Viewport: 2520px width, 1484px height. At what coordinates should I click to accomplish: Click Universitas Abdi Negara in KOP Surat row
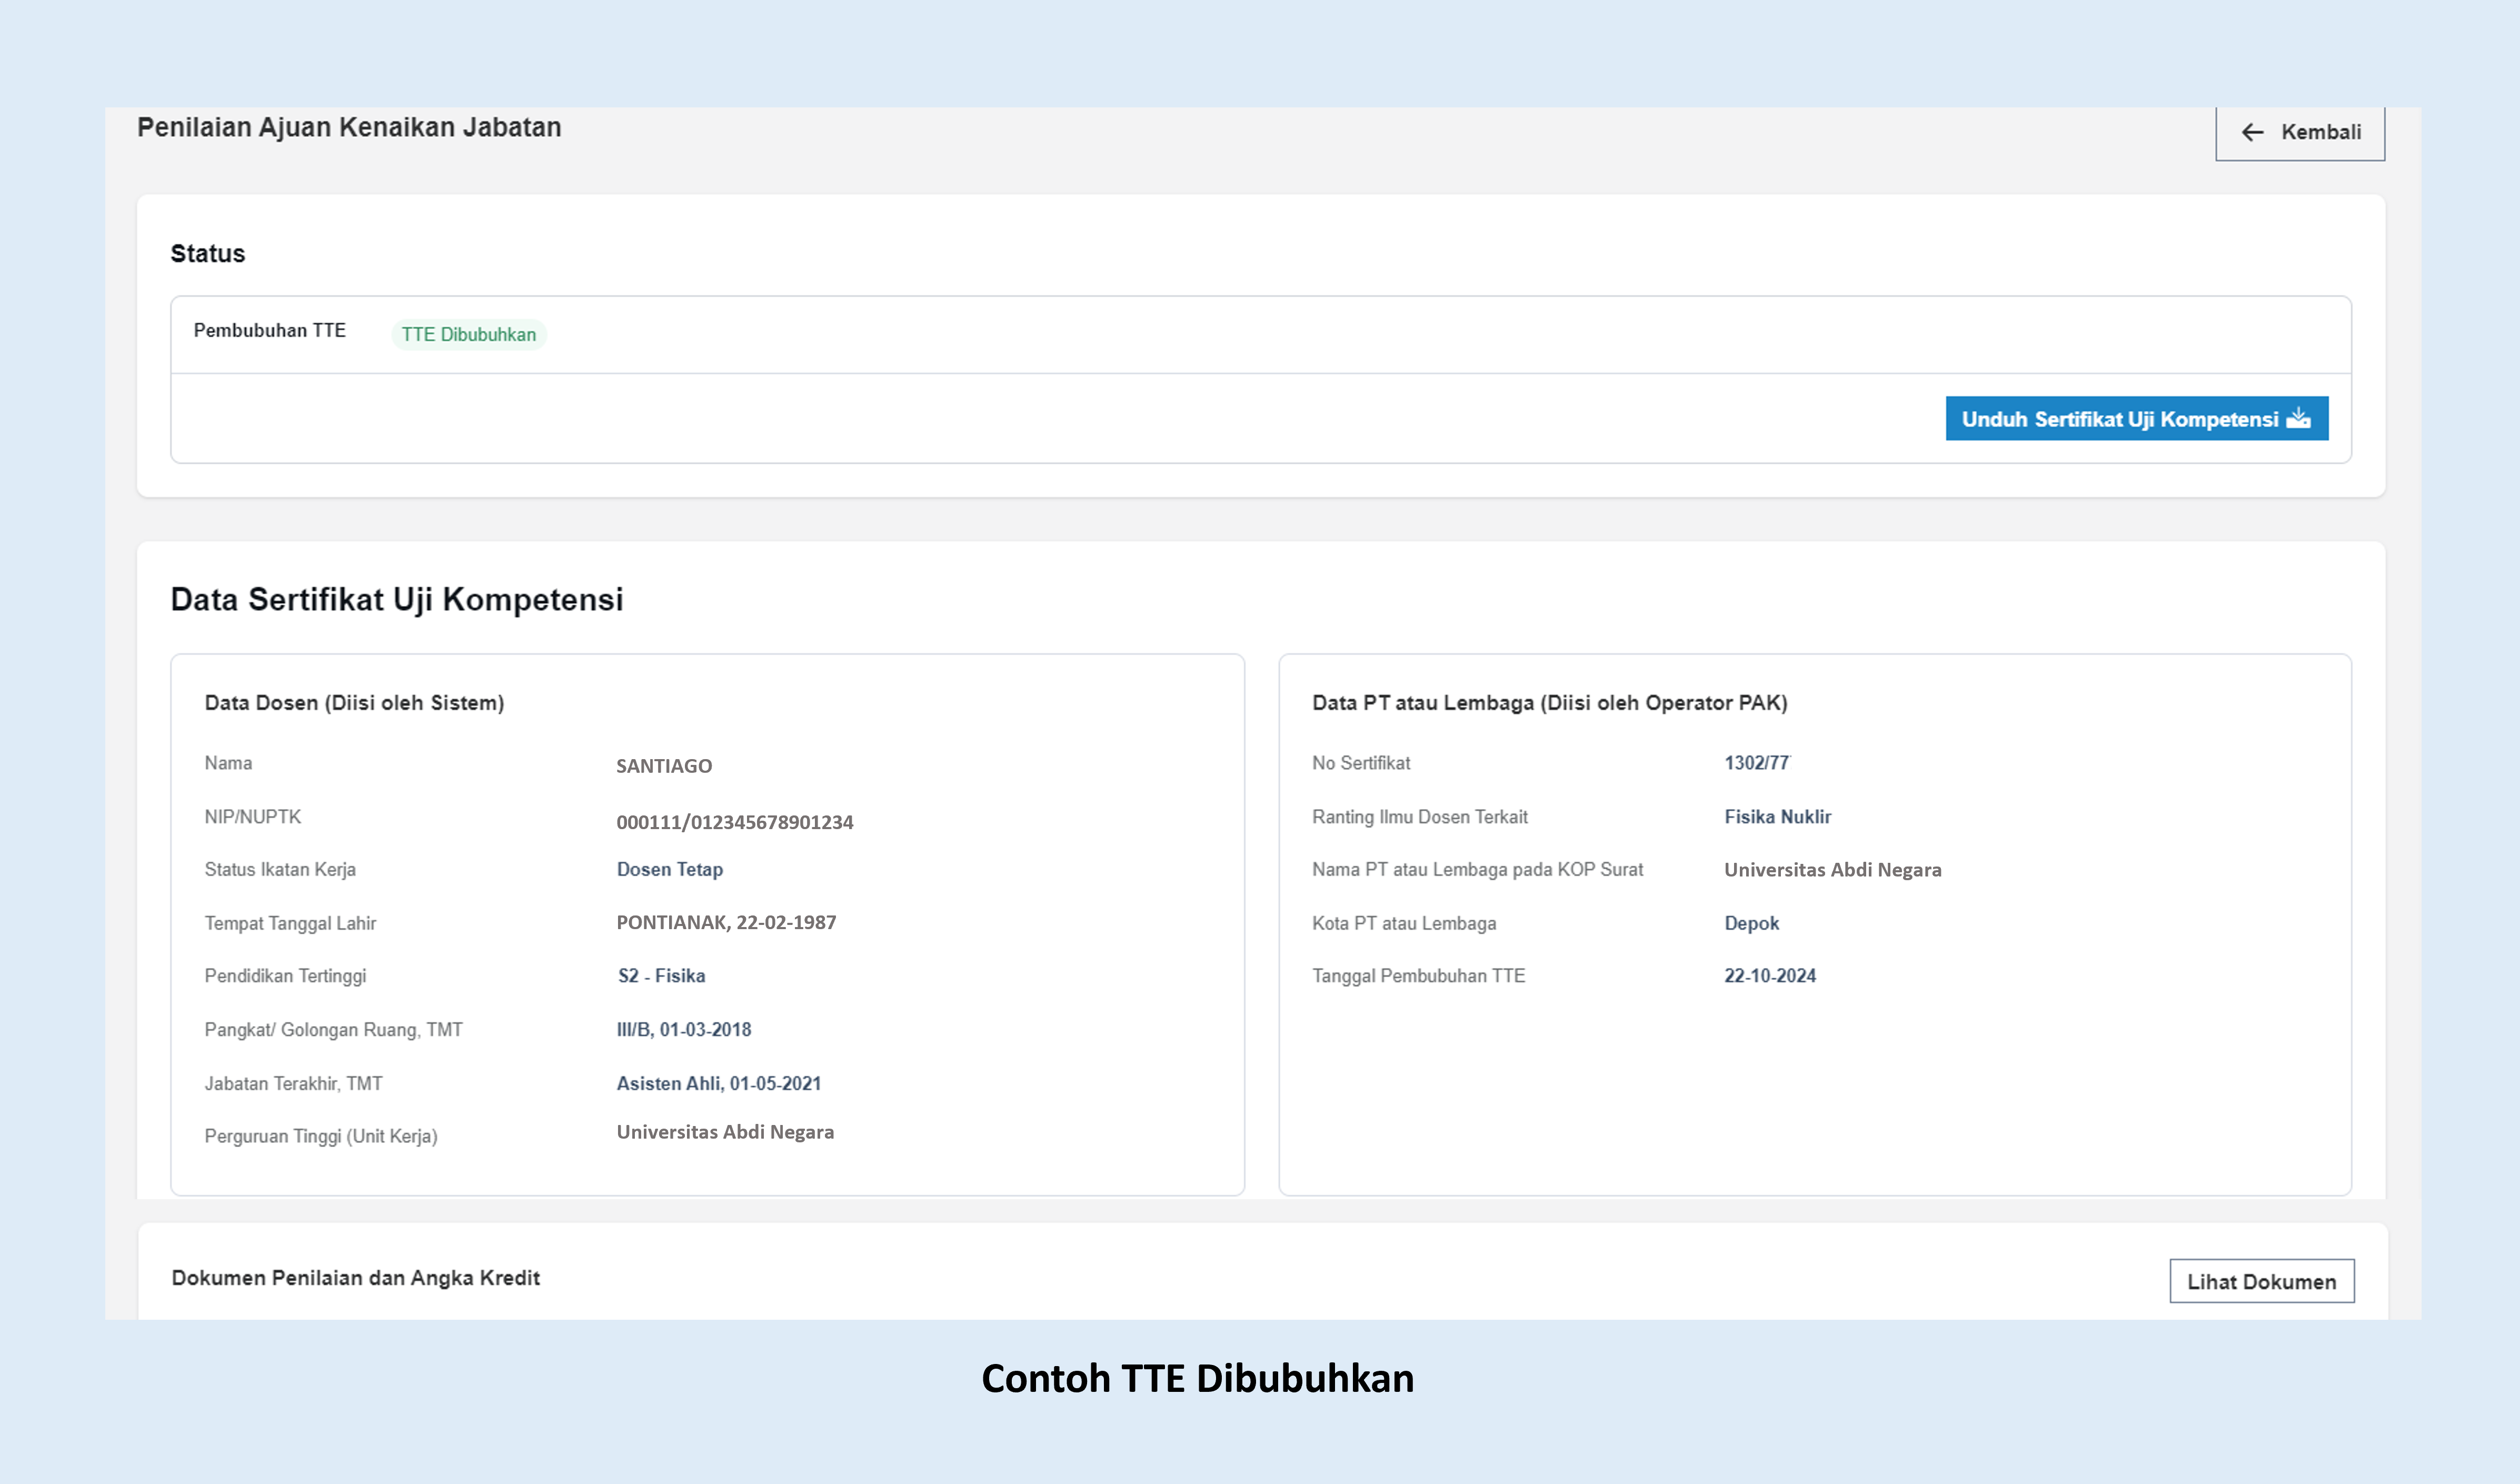(x=1833, y=870)
